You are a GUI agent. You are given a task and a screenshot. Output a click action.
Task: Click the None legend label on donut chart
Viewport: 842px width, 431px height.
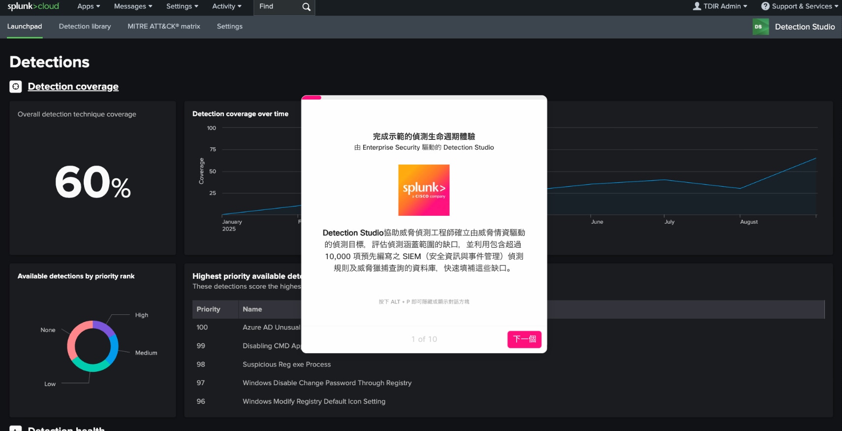coord(48,330)
